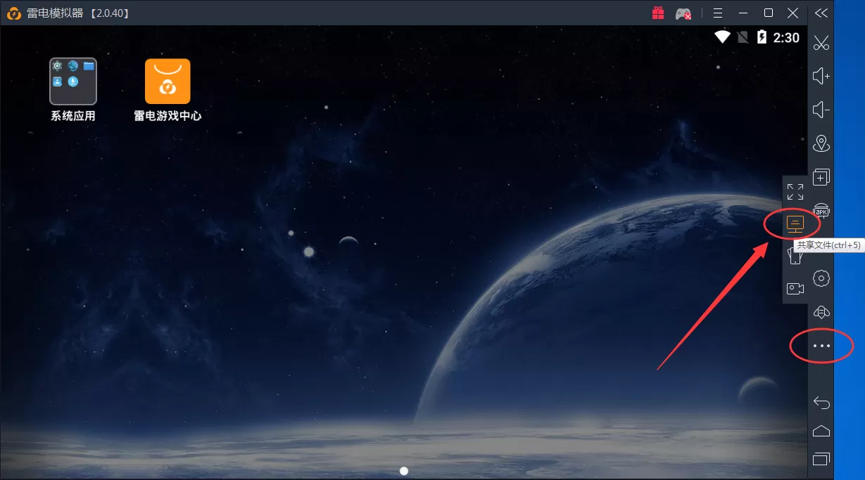Click the volume up icon
The height and width of the screenshot is (480, 865).
pyautogui.click(x=821, y=76)
